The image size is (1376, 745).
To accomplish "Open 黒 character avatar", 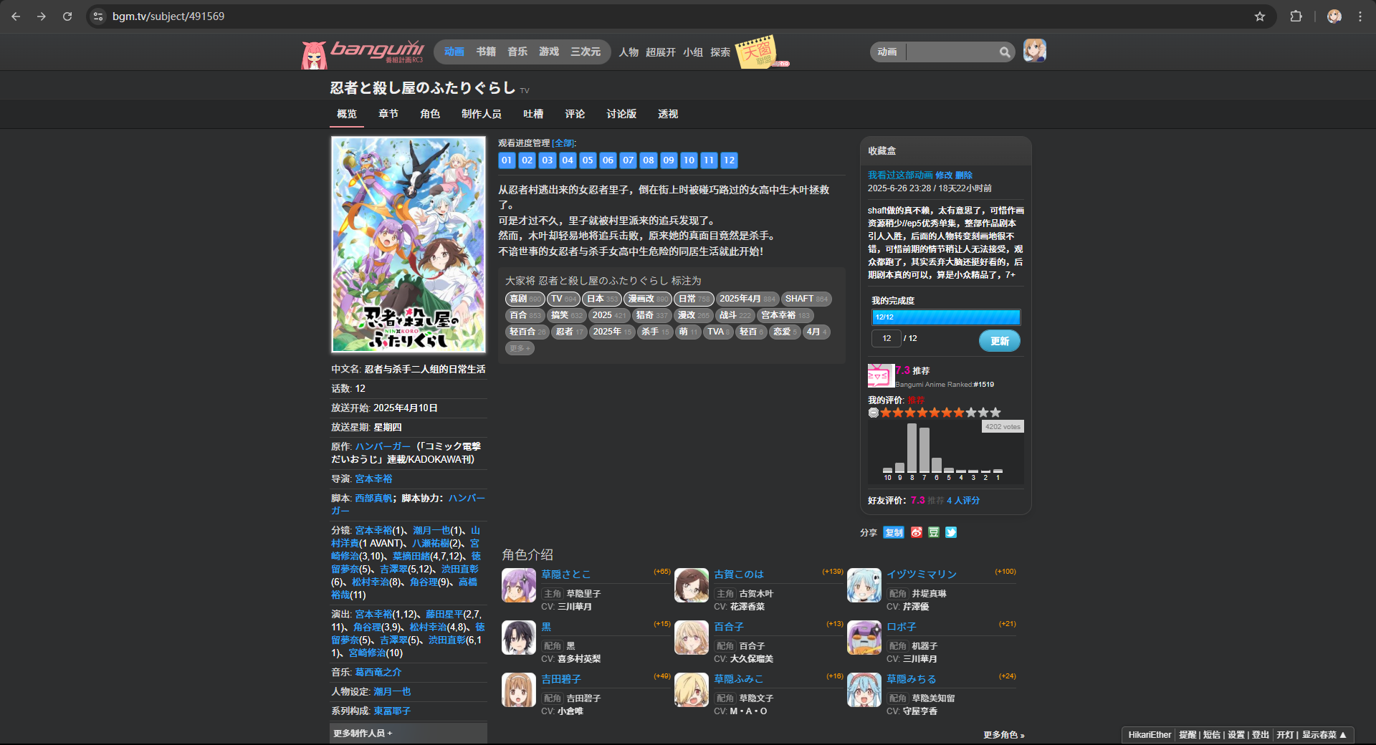I will coord(519,638).
